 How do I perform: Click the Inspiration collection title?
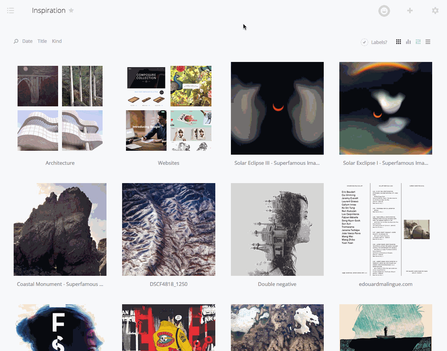49,11
